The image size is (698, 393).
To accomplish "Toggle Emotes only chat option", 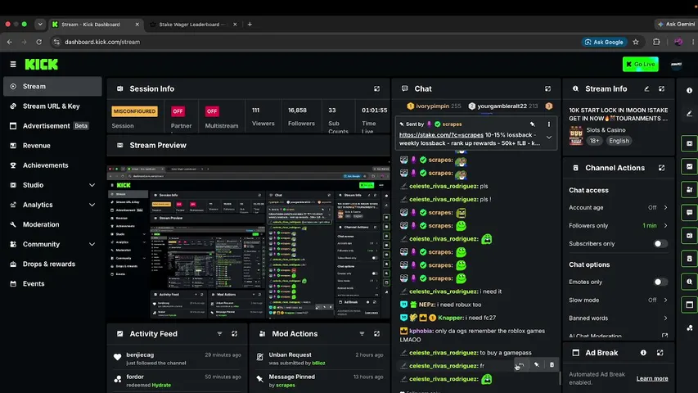I will pyautogui.click(x=660, y=282).
